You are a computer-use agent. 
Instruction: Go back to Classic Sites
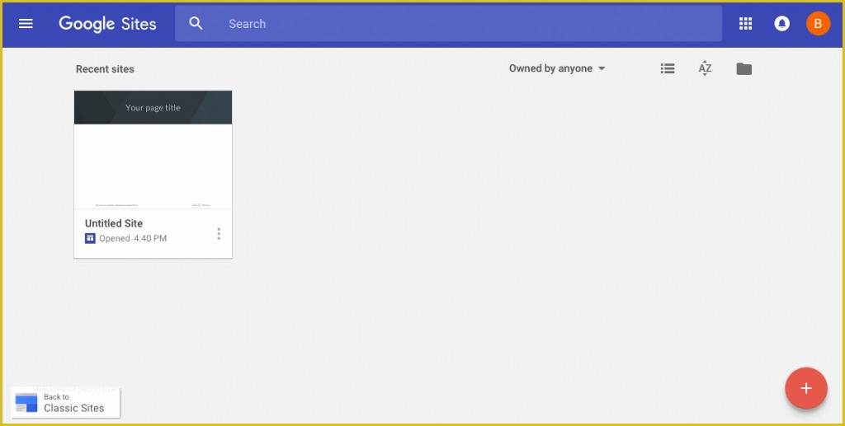click(x=66, y=403)
